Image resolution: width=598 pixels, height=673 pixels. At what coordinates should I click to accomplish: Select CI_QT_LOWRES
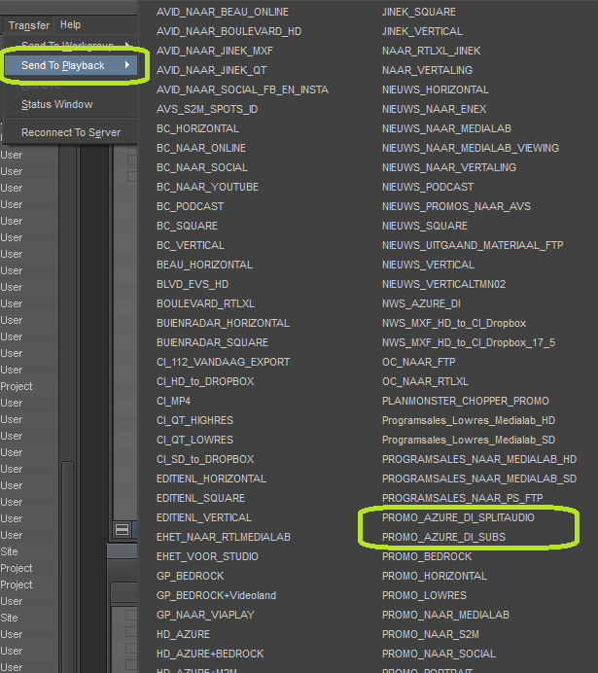click(194, 440)
